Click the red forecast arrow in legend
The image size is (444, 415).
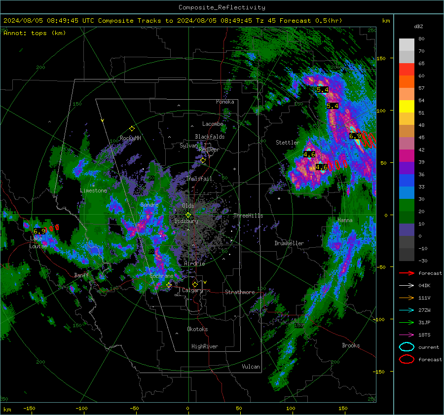coord(407,273)
